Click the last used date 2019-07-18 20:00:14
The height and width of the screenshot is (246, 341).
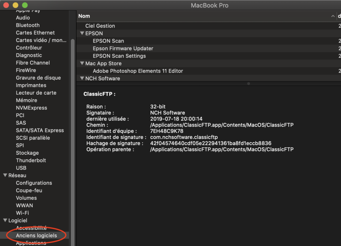point(176,119)
